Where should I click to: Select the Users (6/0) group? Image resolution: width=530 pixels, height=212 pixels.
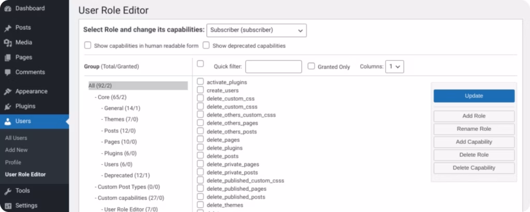pyautogui.click(x=116, y=164)
